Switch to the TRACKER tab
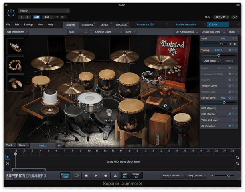This screenshot has width=245, height=192. pos(121,25)
